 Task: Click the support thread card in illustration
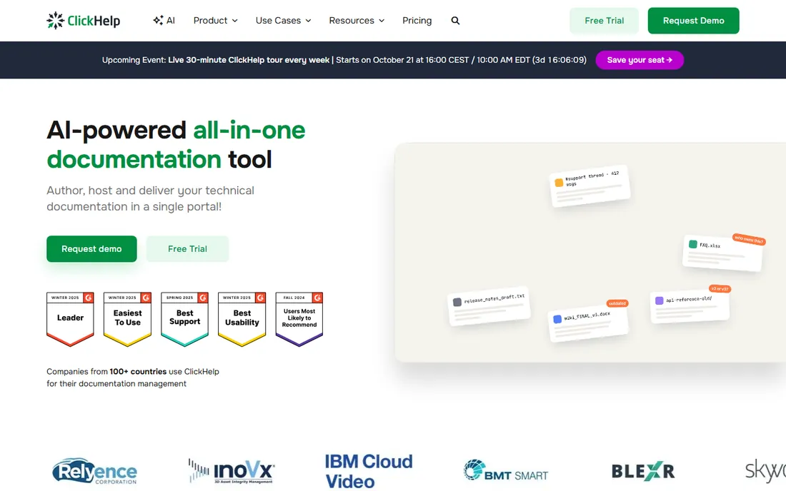[x=590, y=186]
